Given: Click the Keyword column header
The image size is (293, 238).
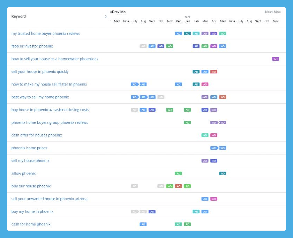Looking at the screenshot, I should pos(18,16).
